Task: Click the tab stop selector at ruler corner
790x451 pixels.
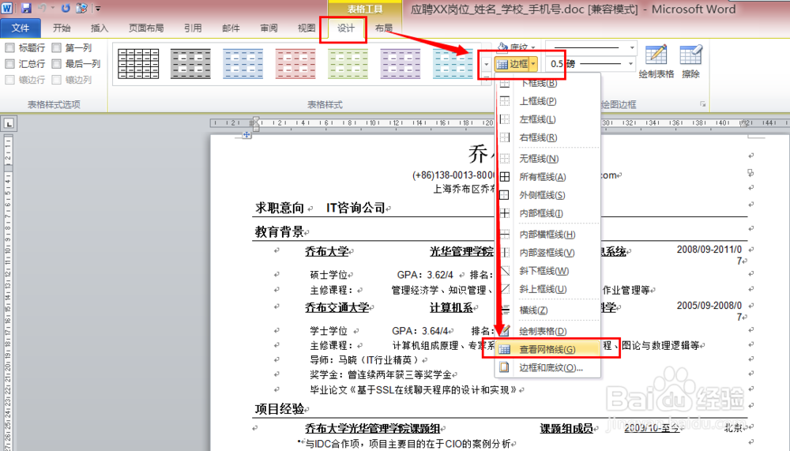Action: (9, 123)
